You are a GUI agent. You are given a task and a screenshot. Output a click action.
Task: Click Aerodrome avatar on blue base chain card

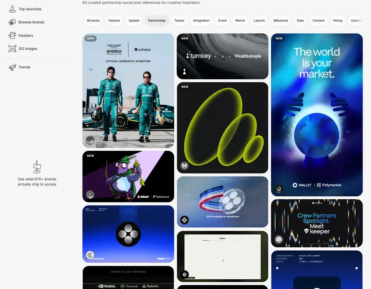click(x=90, y=255)
